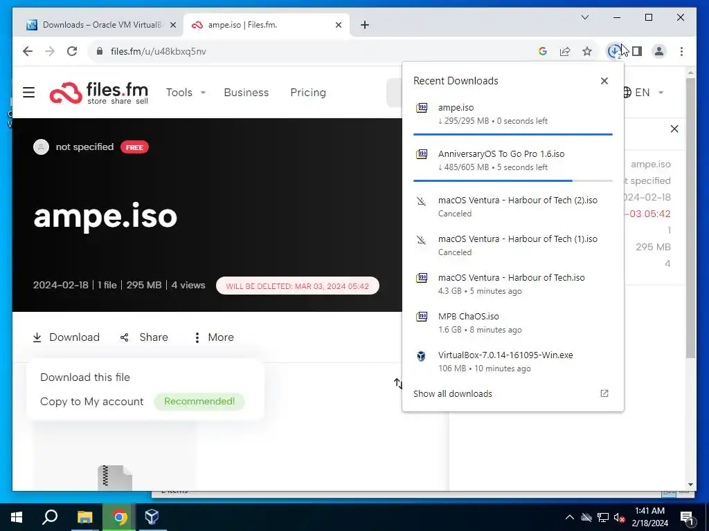The height and width of the screenshot is (531, 709).
Task: Choose Download this file
Action: coord(85,377)
